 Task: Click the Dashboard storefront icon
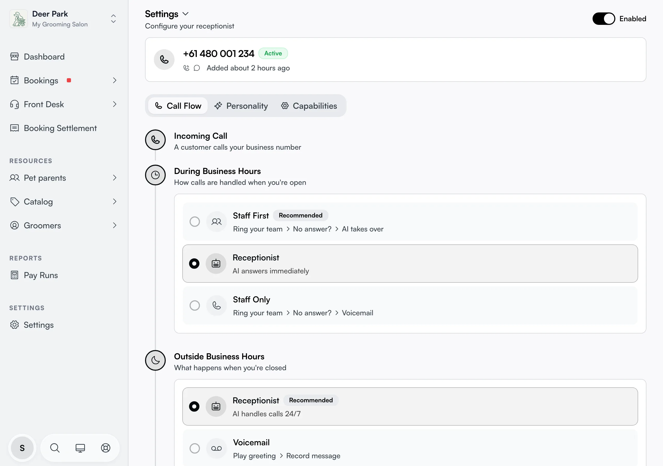point(15,57)
